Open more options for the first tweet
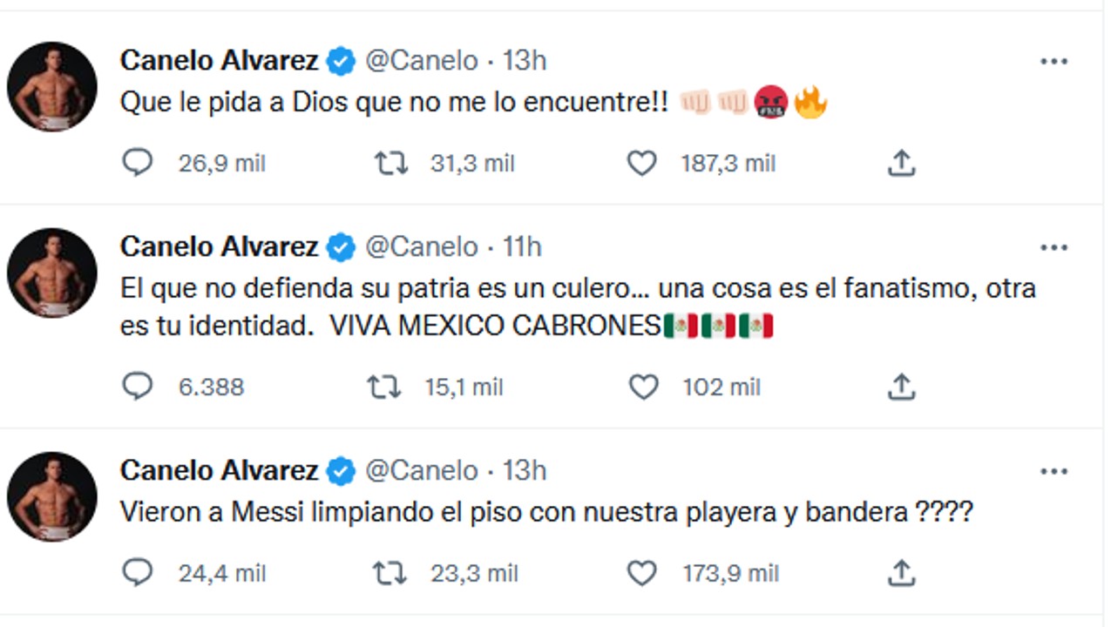This screenshot has width=1111, height=627. 1053,62
